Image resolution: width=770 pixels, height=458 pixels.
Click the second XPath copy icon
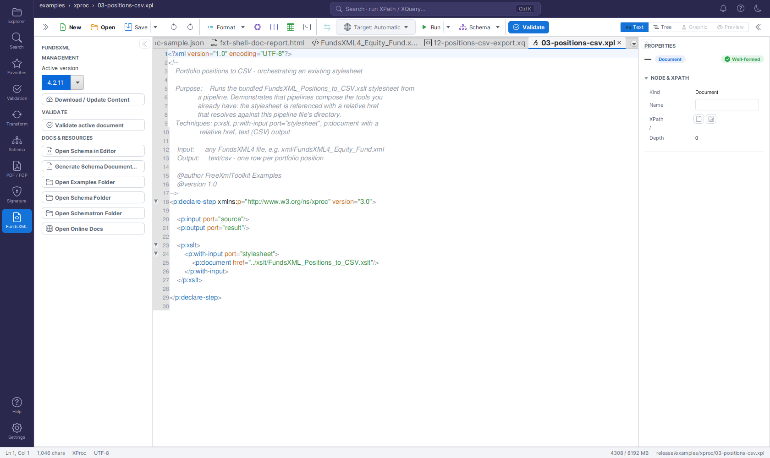tap(711, 119)
